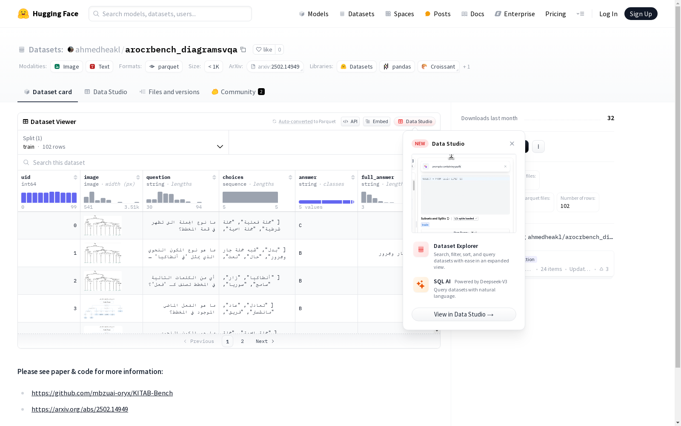Click the Sign Up button
Viewport: 681px width, 426px height.
tap(641, 14)
